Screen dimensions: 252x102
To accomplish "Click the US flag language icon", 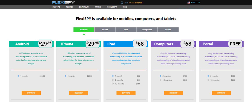I will (189, 3).
